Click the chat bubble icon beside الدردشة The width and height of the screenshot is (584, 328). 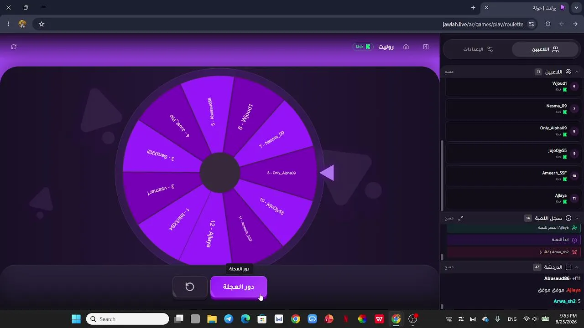[568, 267]
